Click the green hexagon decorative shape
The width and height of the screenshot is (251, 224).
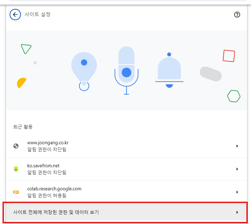pos(234,96)
